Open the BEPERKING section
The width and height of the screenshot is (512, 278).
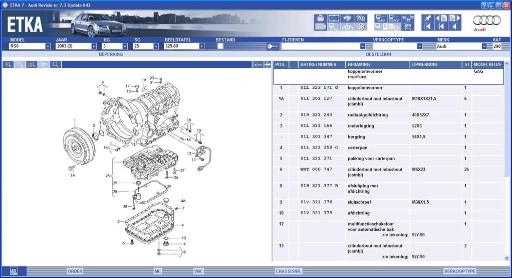(x=111, y=54)
